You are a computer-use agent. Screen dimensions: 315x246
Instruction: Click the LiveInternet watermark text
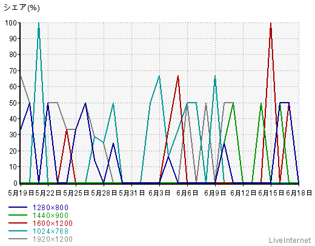coord(290,241)
